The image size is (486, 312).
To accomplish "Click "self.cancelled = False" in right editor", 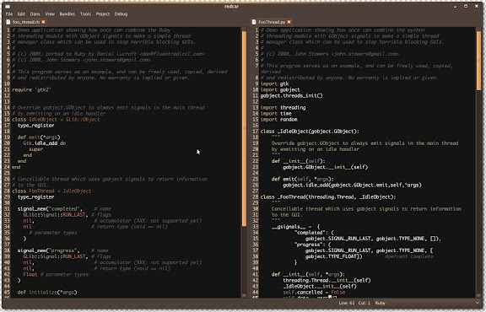I will click(x=314, y=292).
